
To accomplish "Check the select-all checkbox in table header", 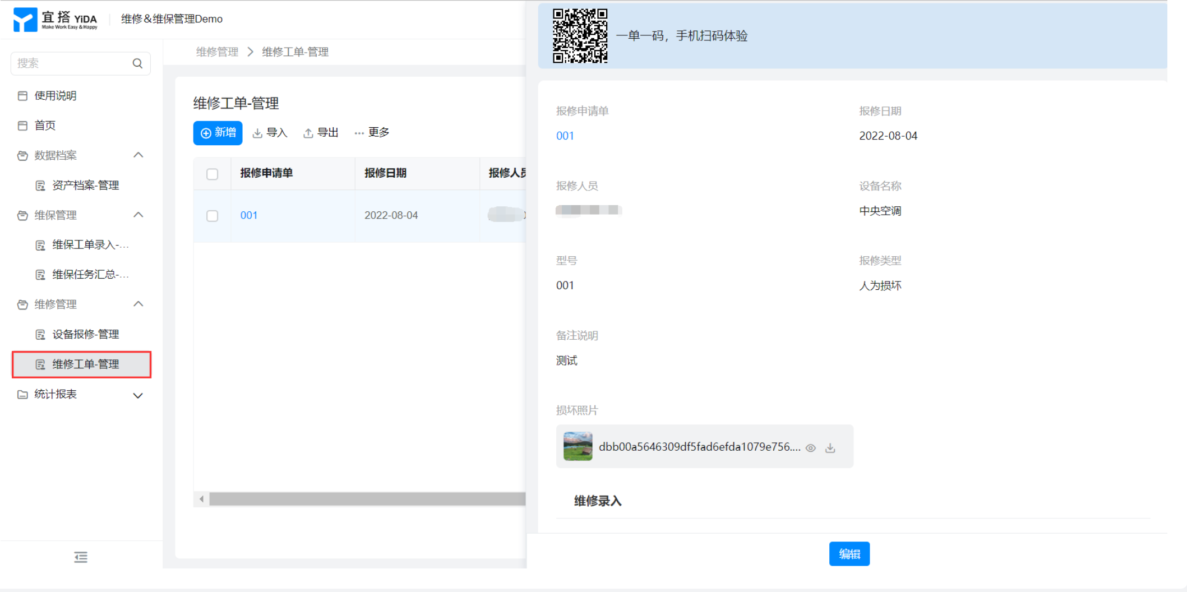I will click(x=212, y=174).
